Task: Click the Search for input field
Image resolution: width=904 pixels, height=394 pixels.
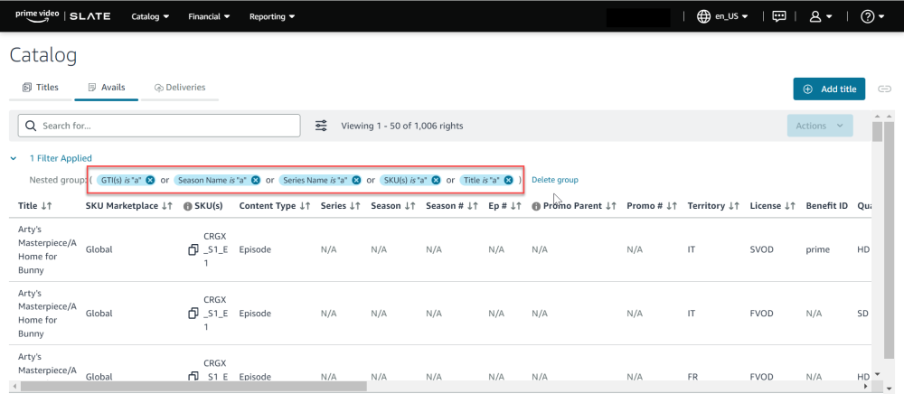Action: click(x=159, y=126)
